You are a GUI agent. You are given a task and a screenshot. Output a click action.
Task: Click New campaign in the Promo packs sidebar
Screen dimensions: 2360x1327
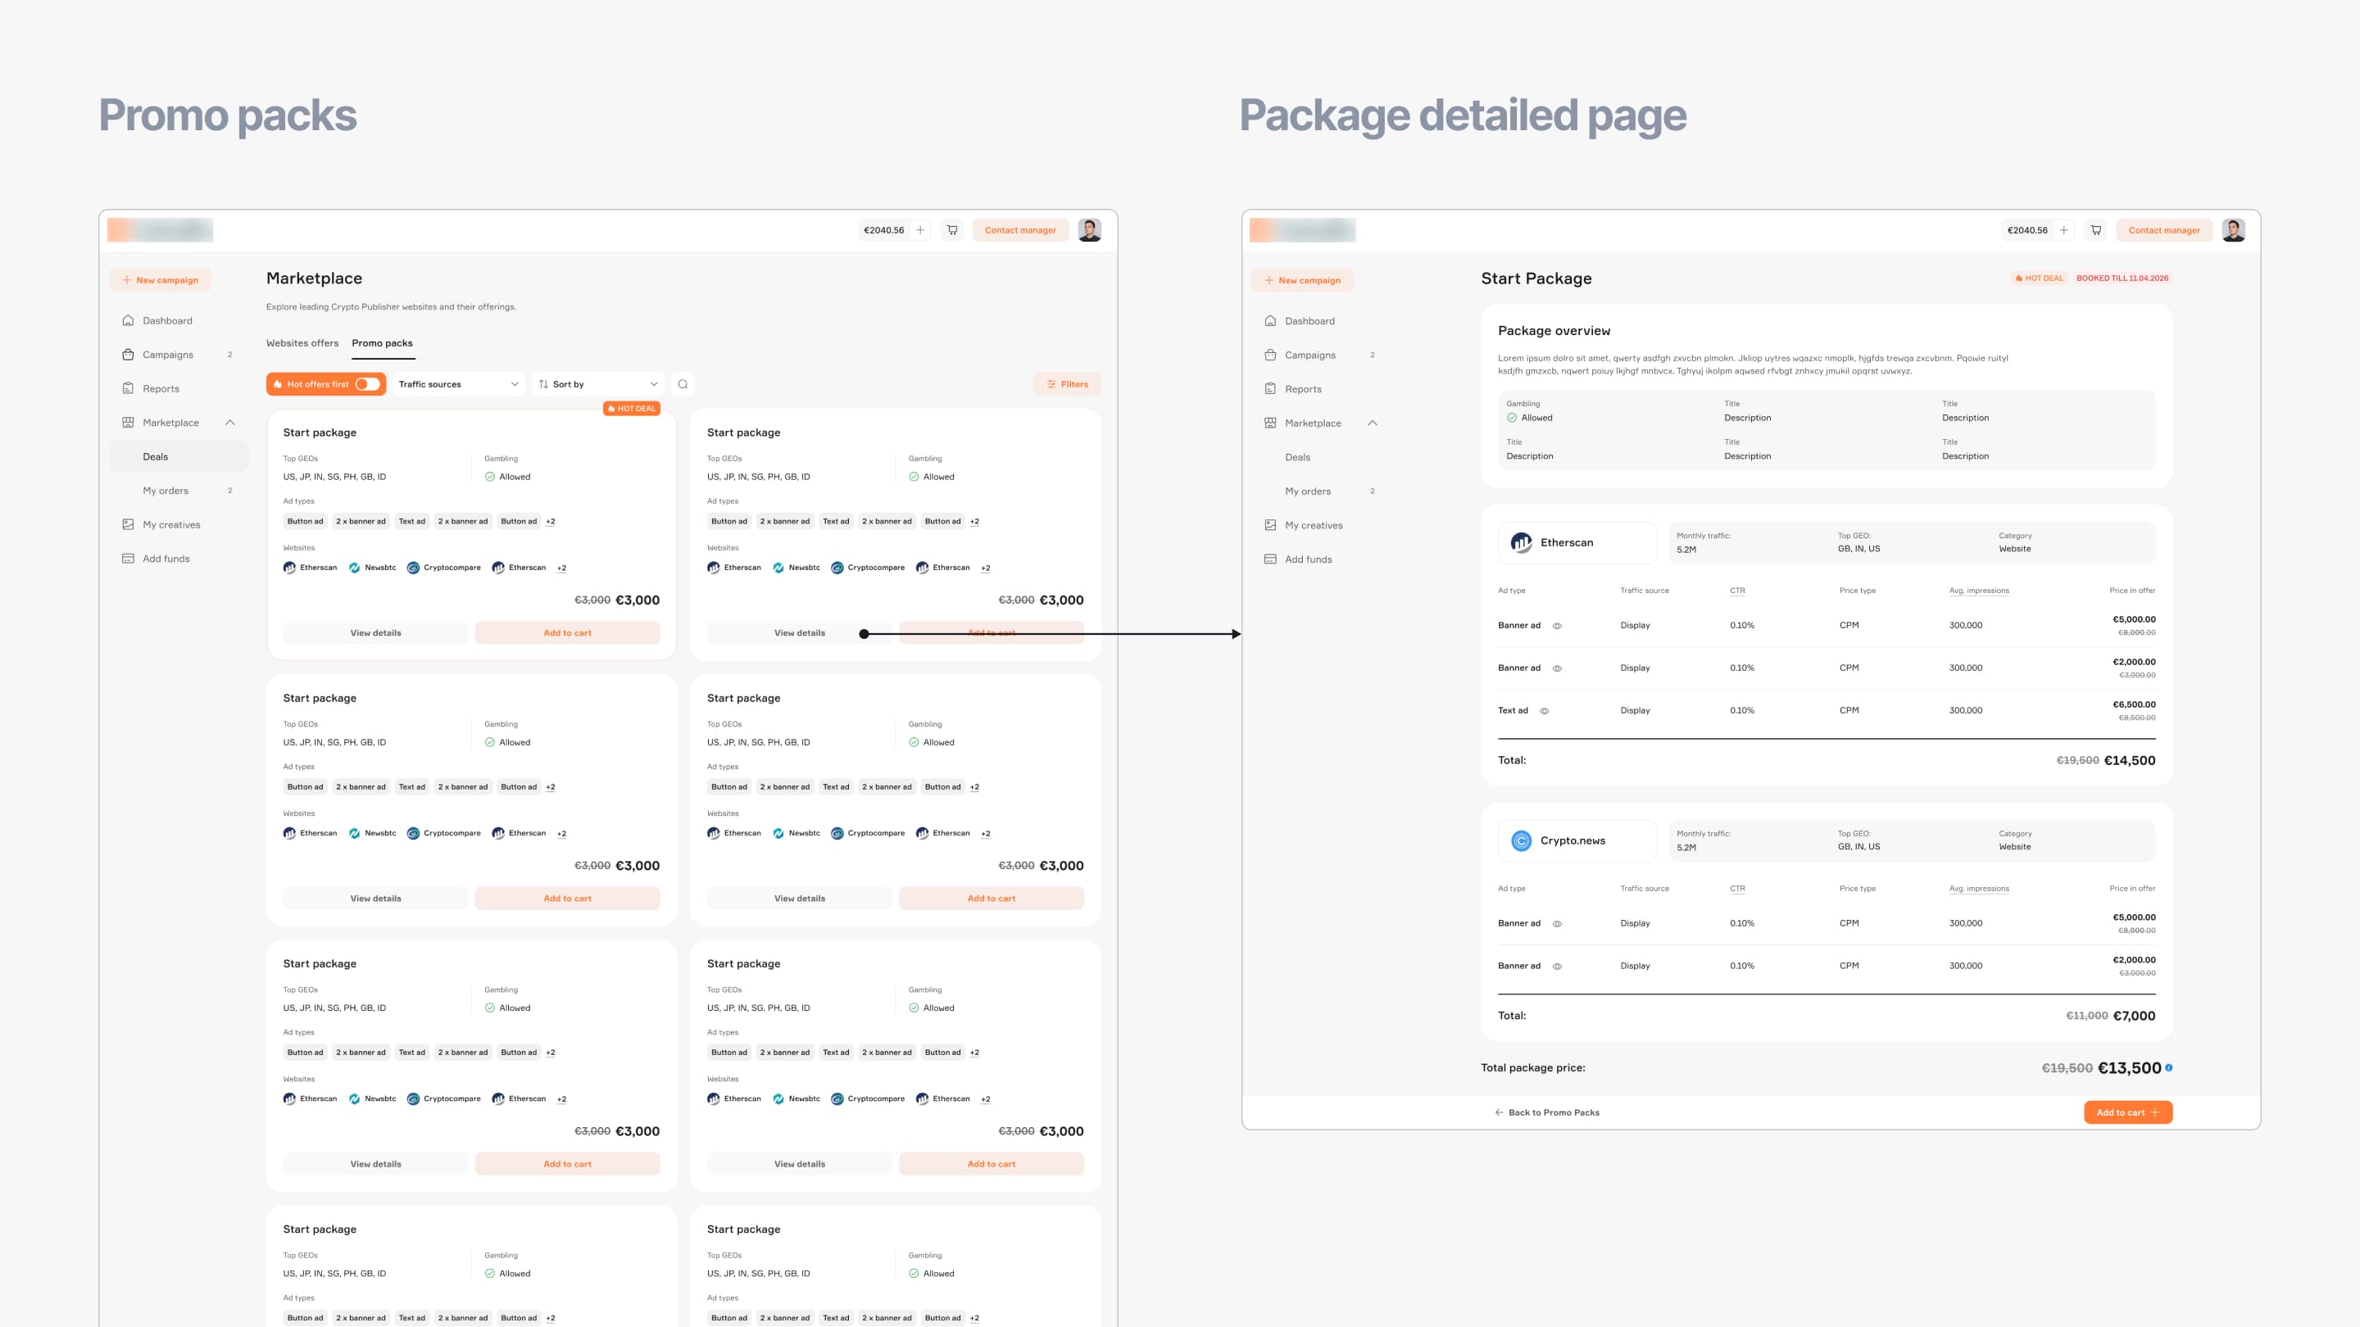[x=161, y=280]
